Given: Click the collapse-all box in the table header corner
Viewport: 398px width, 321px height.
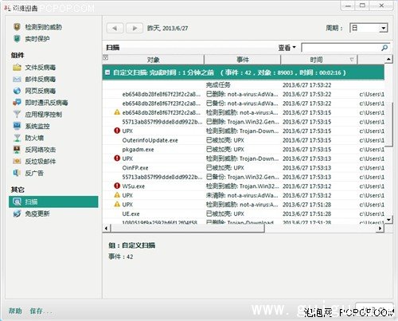Looking at the screenshot, I should [105, 57].
